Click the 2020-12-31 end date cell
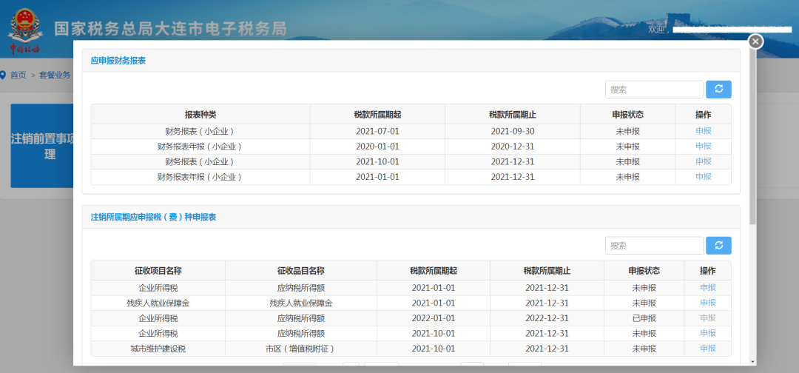Screen dimensions: 799x373 (512, 147)
